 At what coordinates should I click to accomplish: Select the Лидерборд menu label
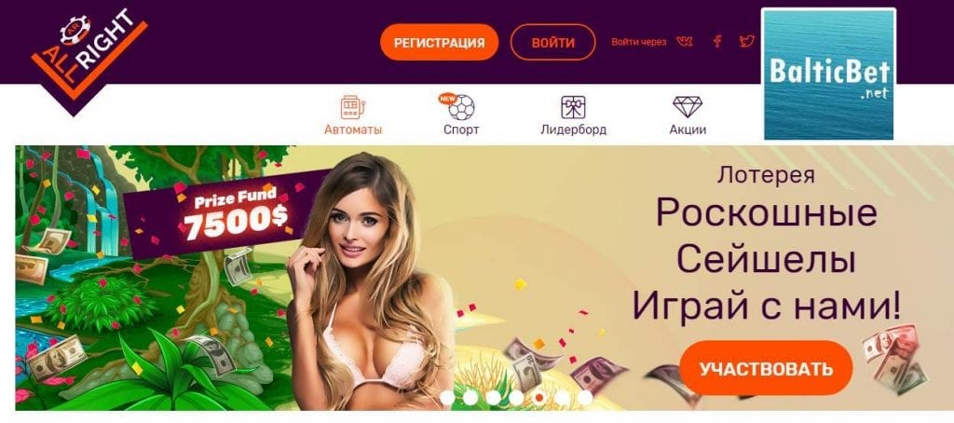click(573, 130)
